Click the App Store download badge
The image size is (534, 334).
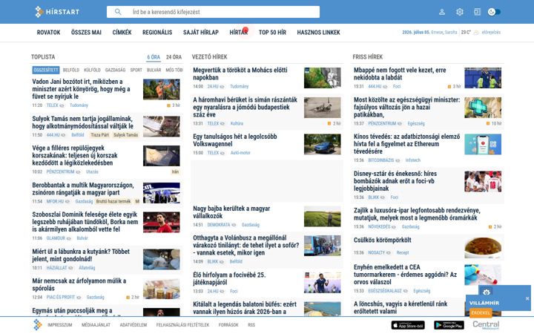click(408, 325)
